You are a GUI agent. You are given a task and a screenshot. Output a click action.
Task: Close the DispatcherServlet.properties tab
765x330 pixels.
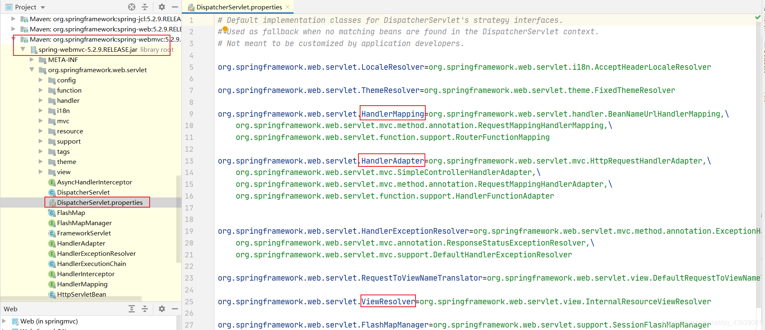tap(287, 7)
